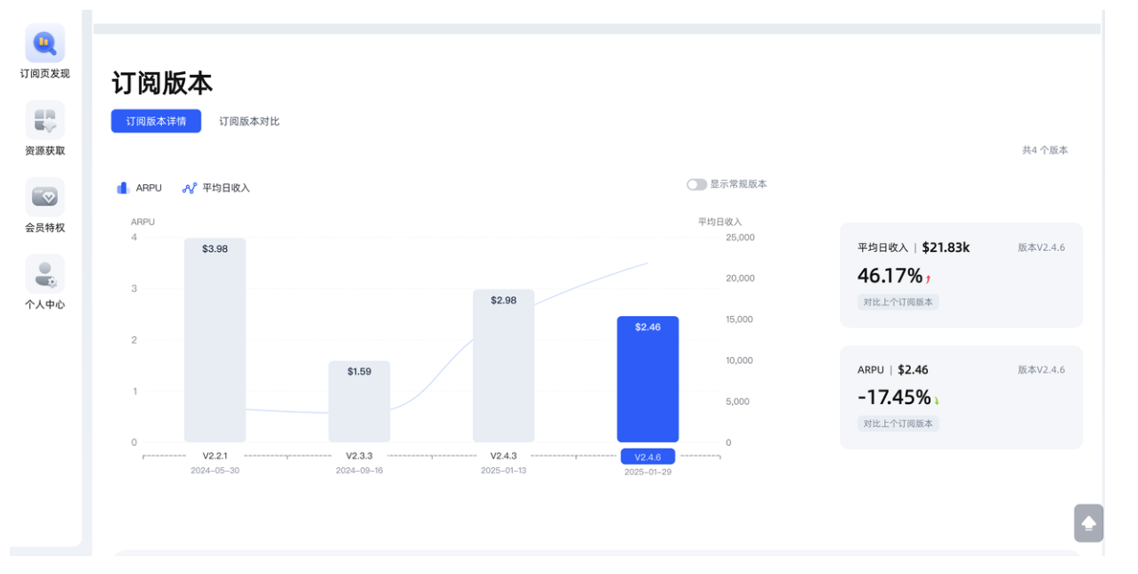Select the V2.4.3 bar showing $2.98
The width and height of the screenshot is (1138, 574).
pos(503,366)
